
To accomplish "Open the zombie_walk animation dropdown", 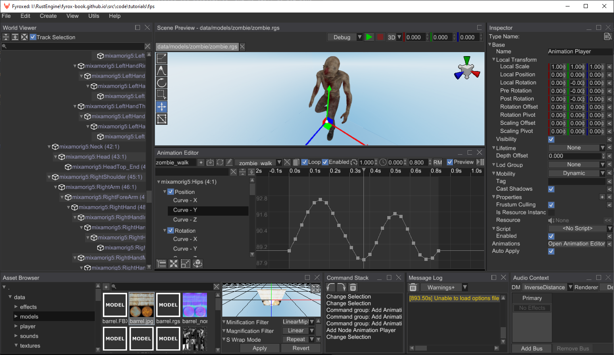I will 258,162.
